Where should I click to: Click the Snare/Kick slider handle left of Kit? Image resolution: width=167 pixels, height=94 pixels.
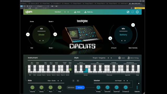[28, 34]
